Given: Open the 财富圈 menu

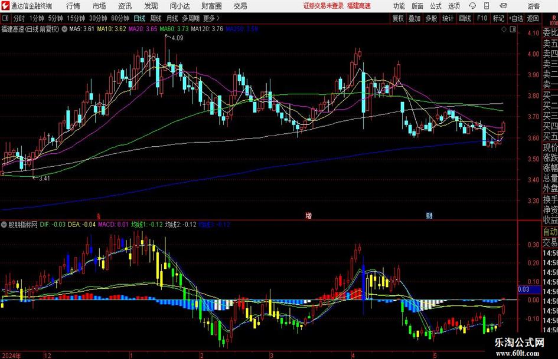Looking at the screenshot, I should (x=211, y=6).
